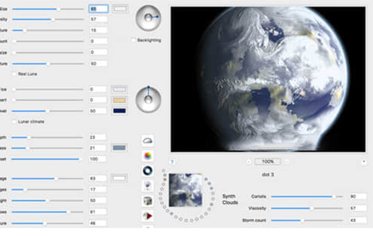Screen dimensions: 373x236
Task: Select the dark ring atmosphere icon
Action: click(148, 170)
